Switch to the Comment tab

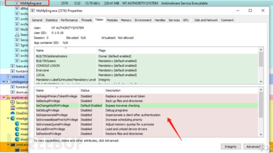(x=227, y=20)
